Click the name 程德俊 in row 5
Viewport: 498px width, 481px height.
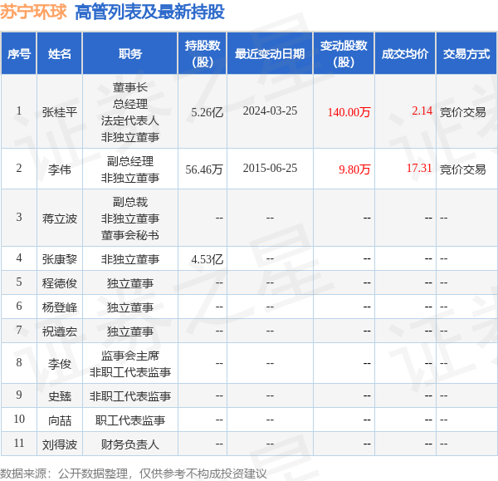coord(60,283)
